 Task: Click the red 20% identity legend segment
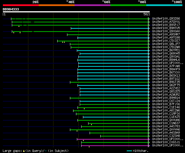coord(21,5)
